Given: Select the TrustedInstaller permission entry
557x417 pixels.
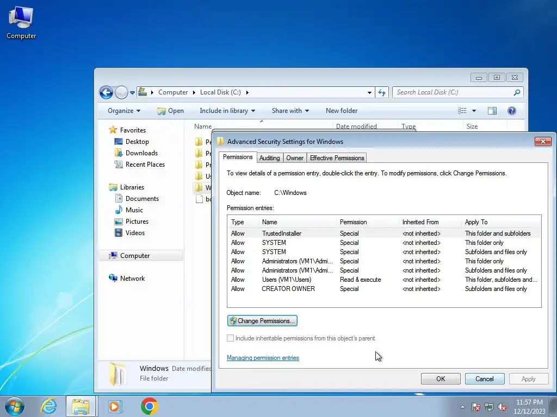Looking at the screenshot, I should tap(384, 233).
